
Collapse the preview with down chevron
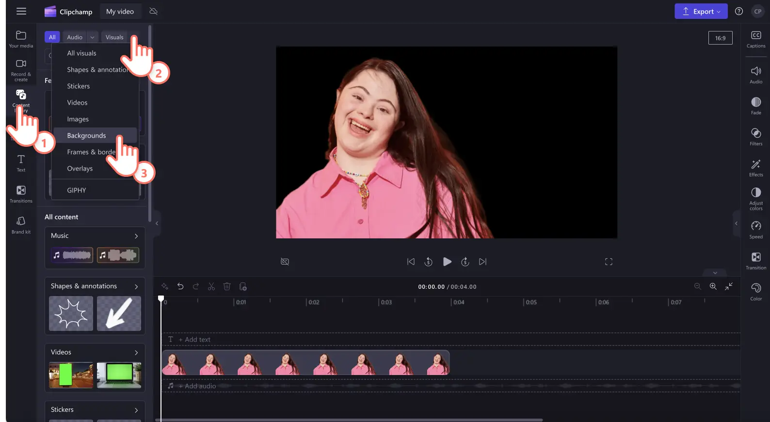[x=715, y=273]
